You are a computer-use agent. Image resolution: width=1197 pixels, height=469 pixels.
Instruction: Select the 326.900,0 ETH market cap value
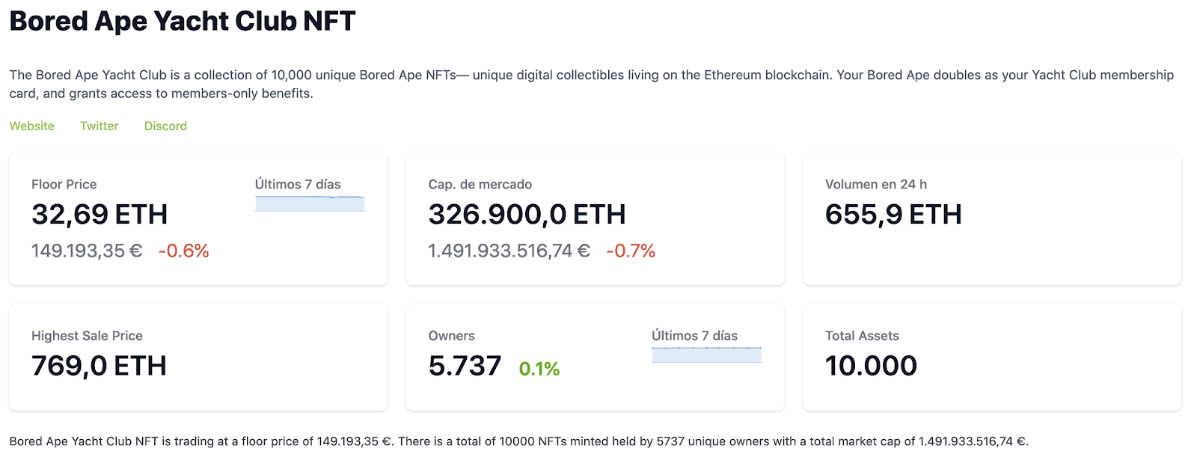pos(527,215)
